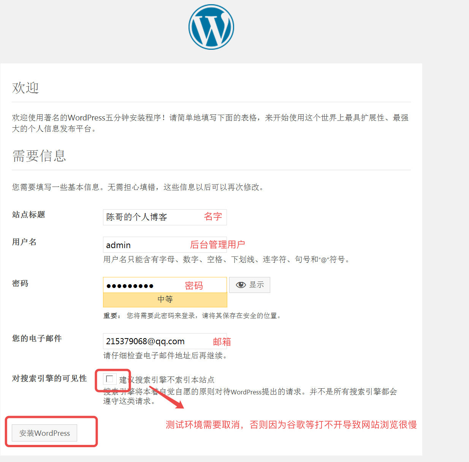The width and height of the screenshot is (469, 462).
Task: Click the WordPress logo at top
Action: tap(211, 27)
